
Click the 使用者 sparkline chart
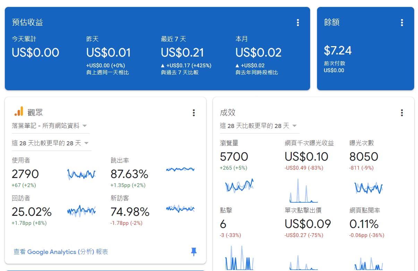pos(81,174)
